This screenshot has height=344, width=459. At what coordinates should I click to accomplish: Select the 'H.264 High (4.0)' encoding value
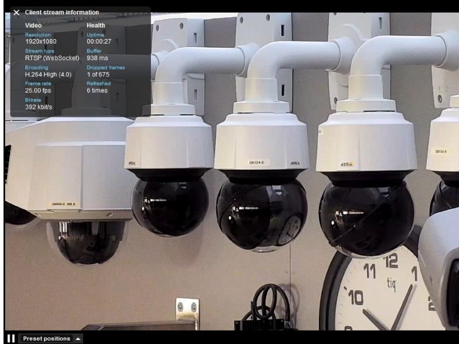point(48,75)
